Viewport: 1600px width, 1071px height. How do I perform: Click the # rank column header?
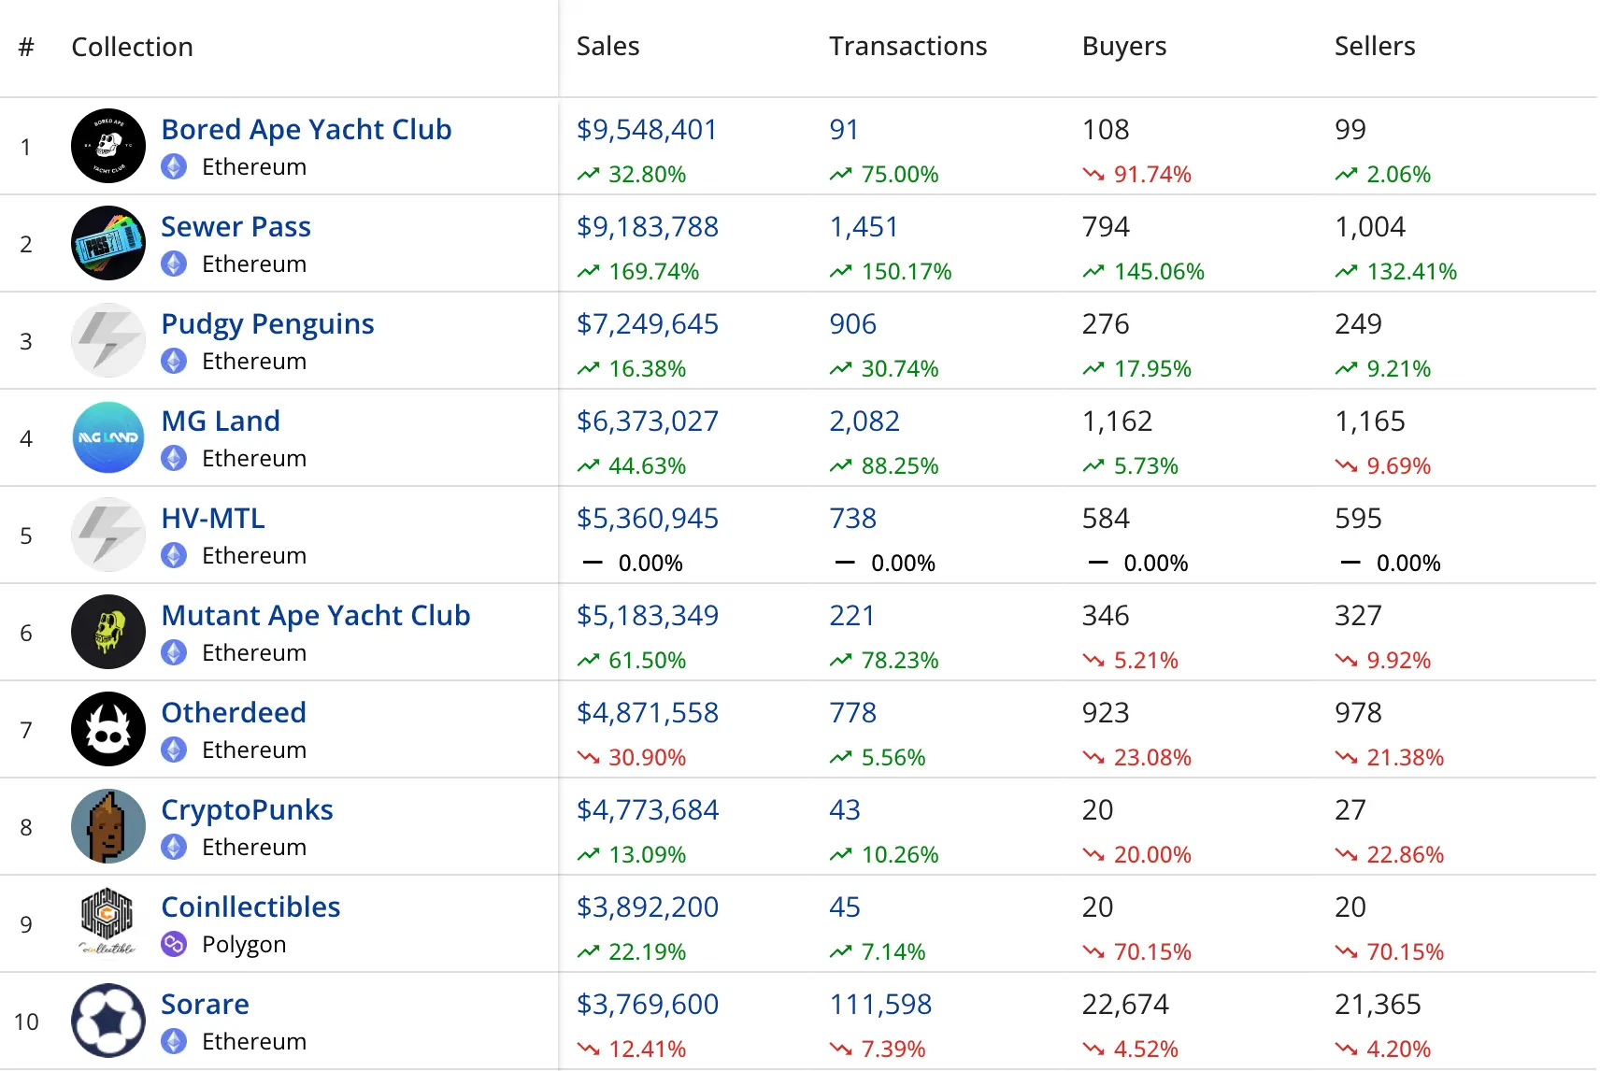[x=26, y=47]
